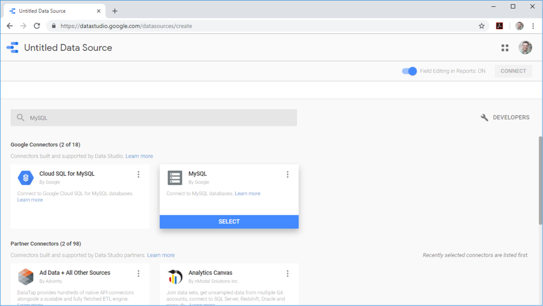Open a new browser tab
Image resolution: width=543 pixels, height=306 pixels.
[114, 11]
